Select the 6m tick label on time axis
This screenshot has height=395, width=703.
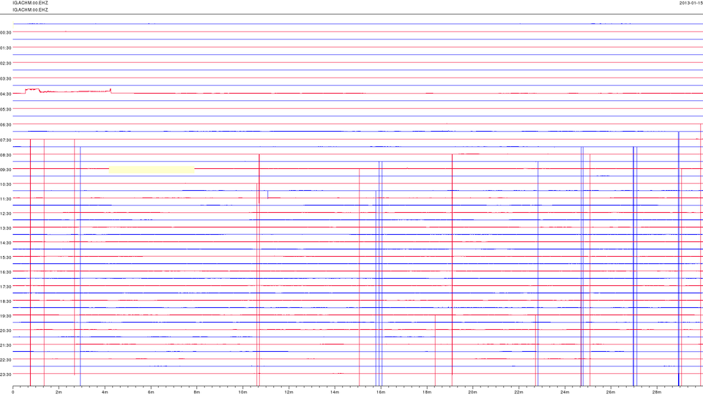(151, 392)
